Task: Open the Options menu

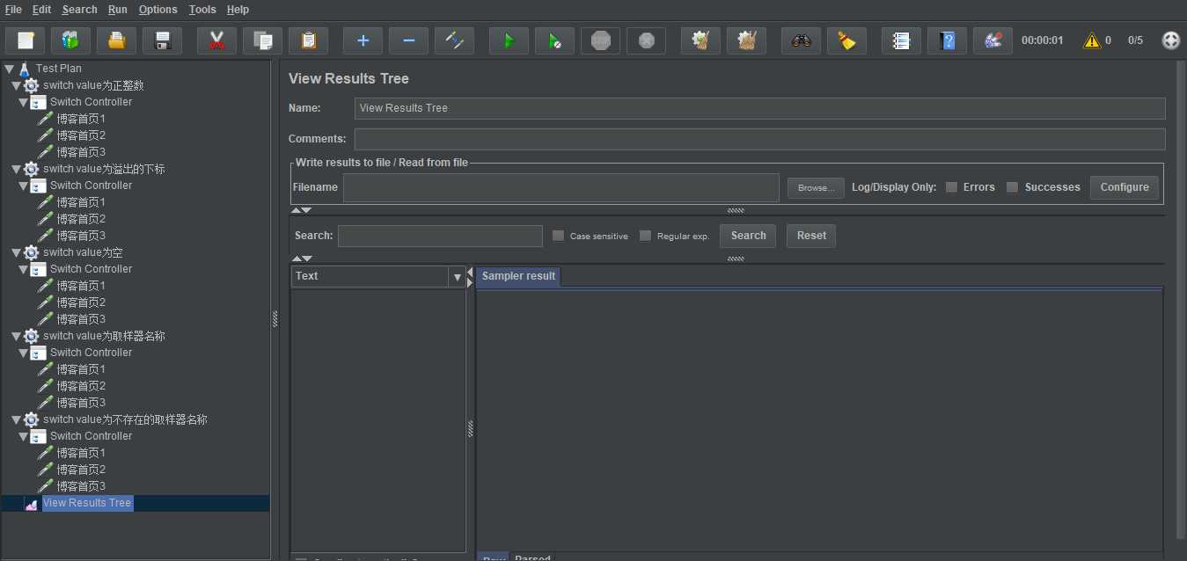Action: [x=158, y=10]
